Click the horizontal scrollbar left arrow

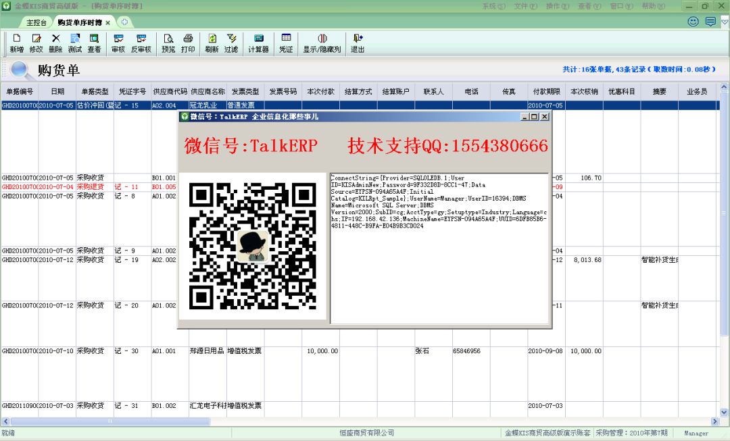pyautogui.click(x=5, y=421)
